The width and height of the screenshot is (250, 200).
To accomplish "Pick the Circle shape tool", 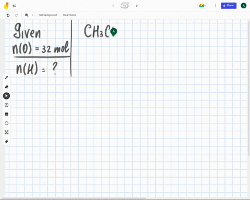I will click(6, 123).
